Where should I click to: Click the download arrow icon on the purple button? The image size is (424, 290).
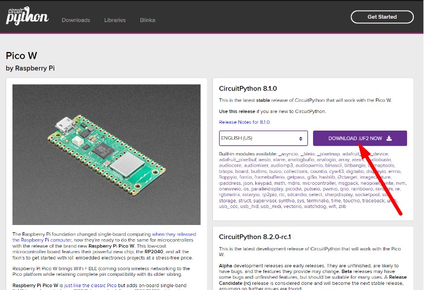click(389, 138)
